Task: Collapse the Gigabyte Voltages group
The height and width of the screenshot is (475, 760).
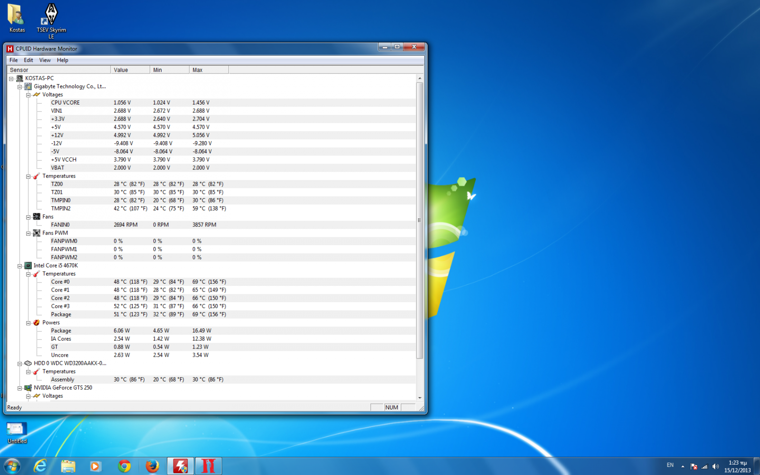Action: coord(28,95)
